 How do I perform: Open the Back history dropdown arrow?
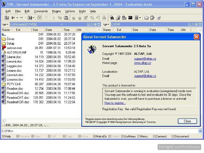(x=17, y=18)
